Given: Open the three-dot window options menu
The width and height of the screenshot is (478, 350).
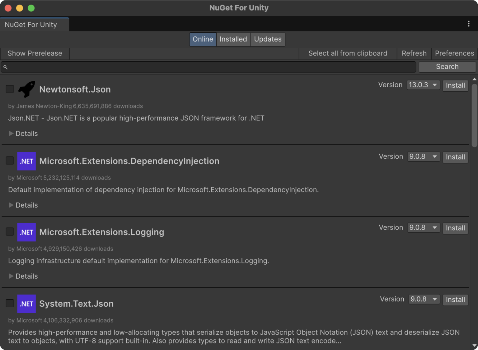Looking at the screenshot, I should (x=468, y=24).
